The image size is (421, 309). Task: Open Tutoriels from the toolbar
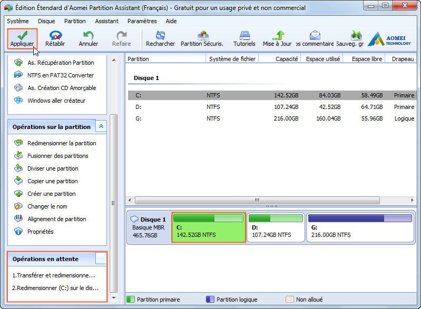click(244, 39)
